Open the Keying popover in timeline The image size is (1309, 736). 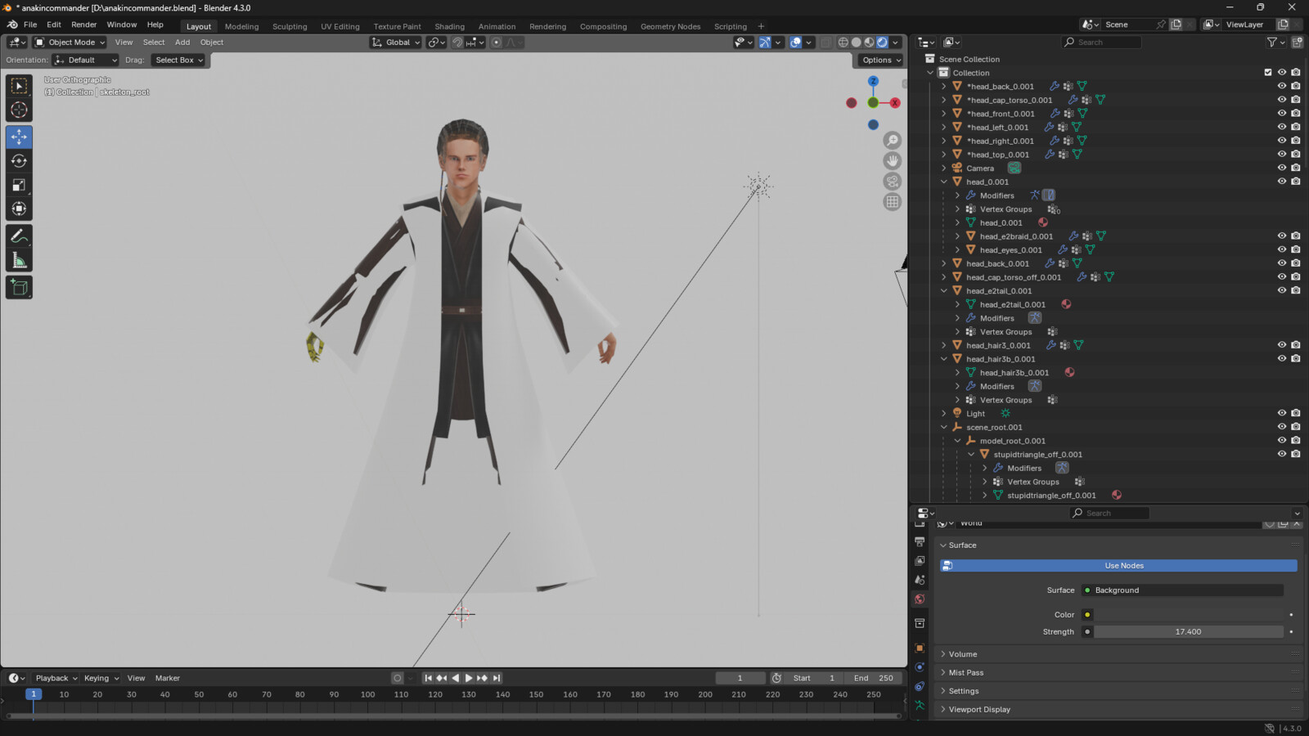(x=101, y=678)
